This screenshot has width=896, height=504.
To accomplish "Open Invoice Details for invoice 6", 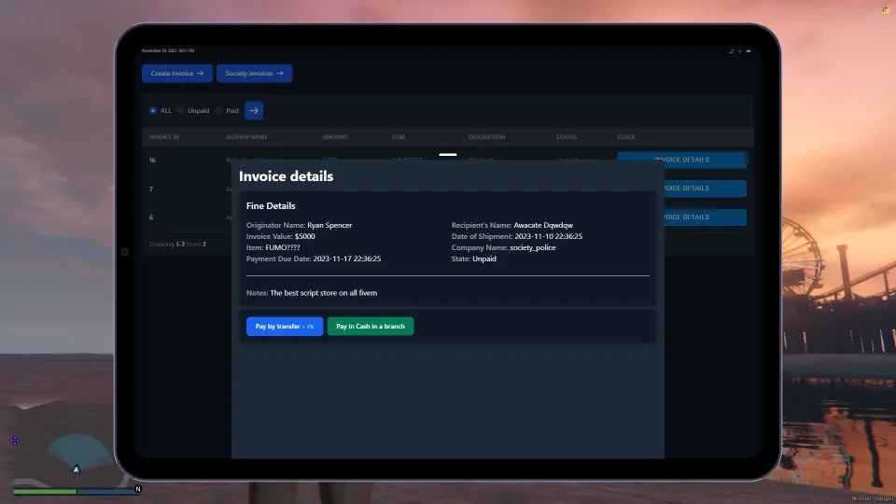I will [706, 217].
